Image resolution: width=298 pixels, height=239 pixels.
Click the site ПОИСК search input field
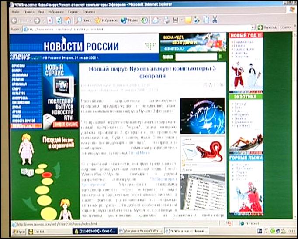coord(196,57)
